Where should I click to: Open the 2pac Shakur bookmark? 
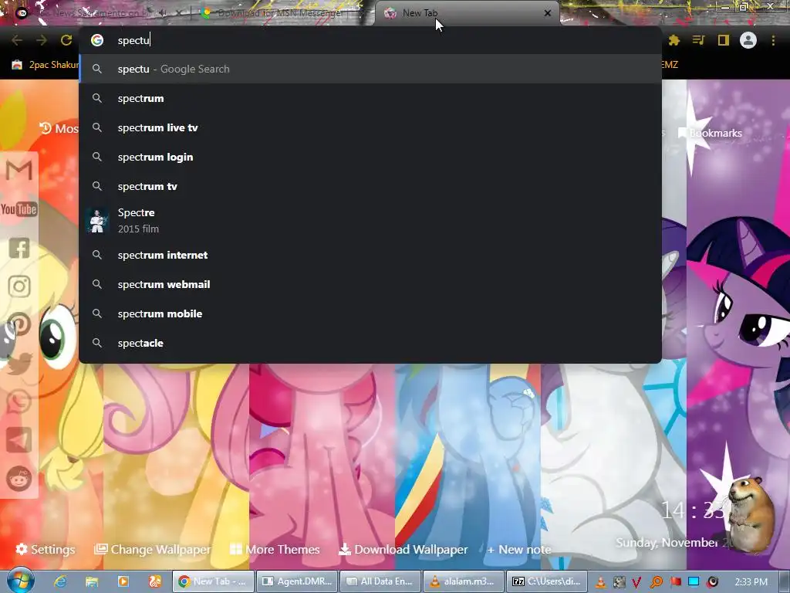coord(45,65)
